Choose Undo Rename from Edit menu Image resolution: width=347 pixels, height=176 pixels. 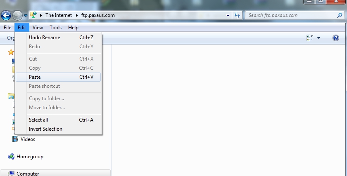(x=58, y=38)
